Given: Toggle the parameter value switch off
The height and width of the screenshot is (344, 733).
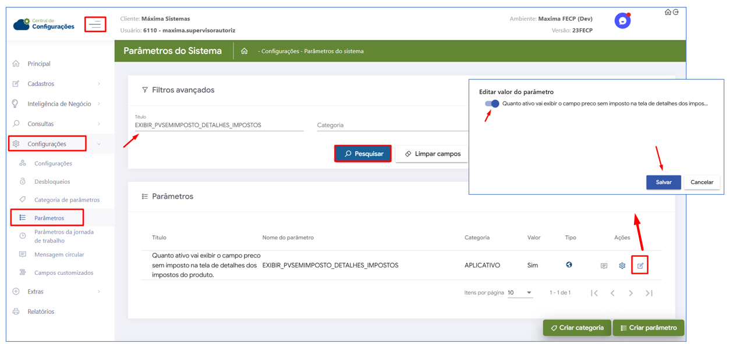Looking at the screenshot, I should [x=492, y=103].
